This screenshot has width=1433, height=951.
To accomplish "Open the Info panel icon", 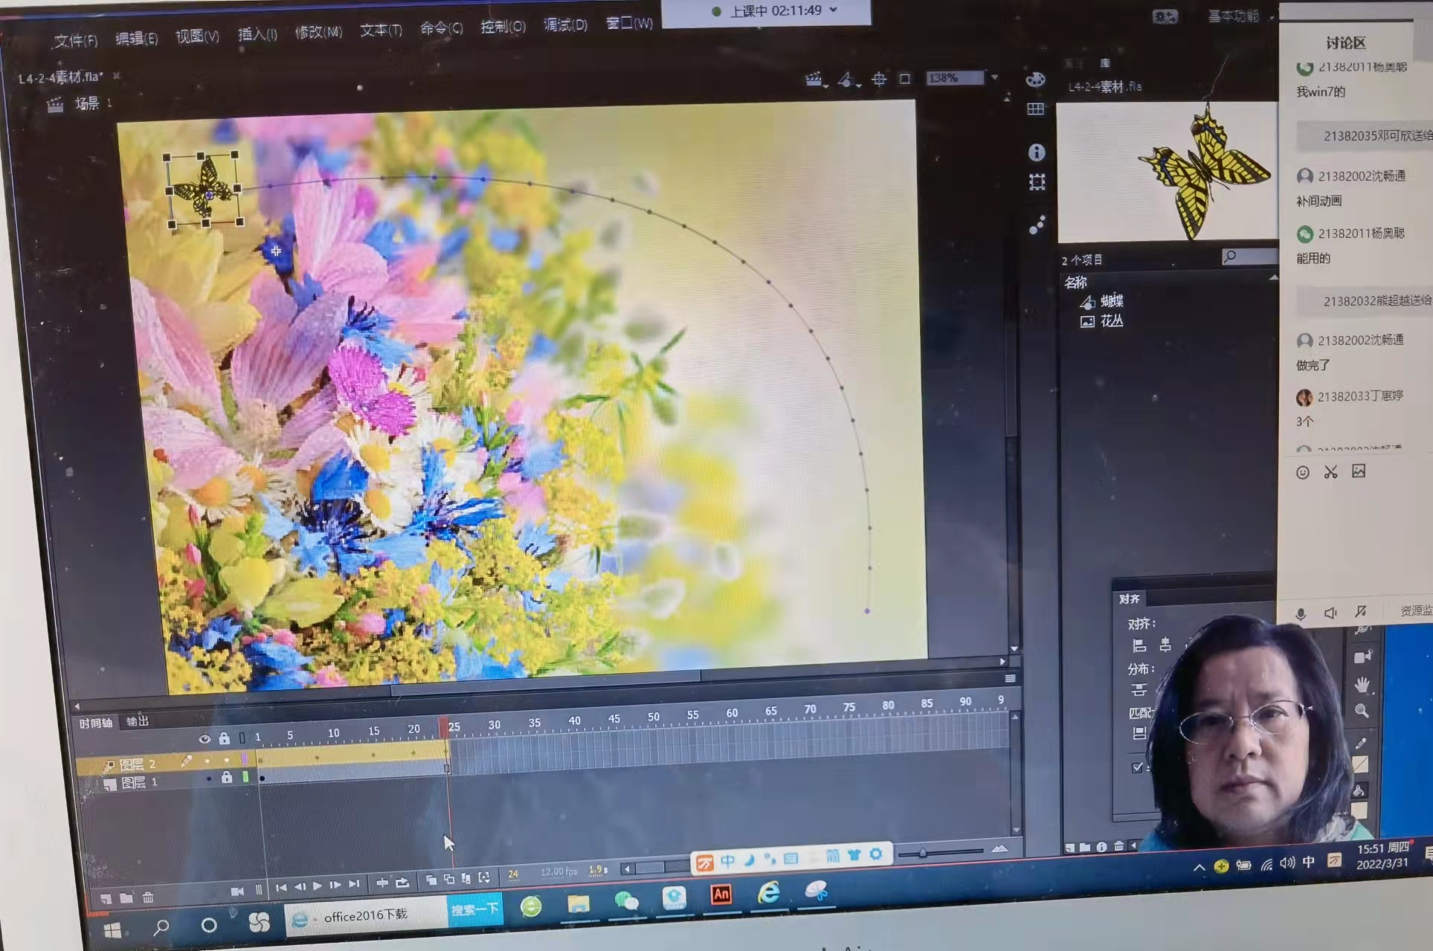I will point(1037,152).
